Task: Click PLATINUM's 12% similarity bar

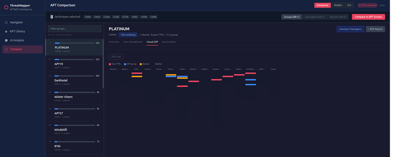Action: click(74, 43)
